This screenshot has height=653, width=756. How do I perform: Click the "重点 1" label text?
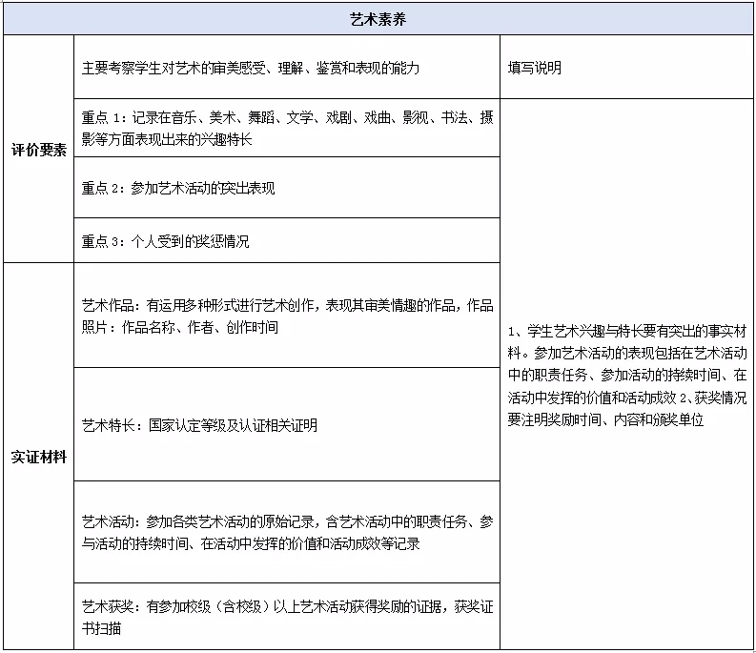(x=103, y=118)
